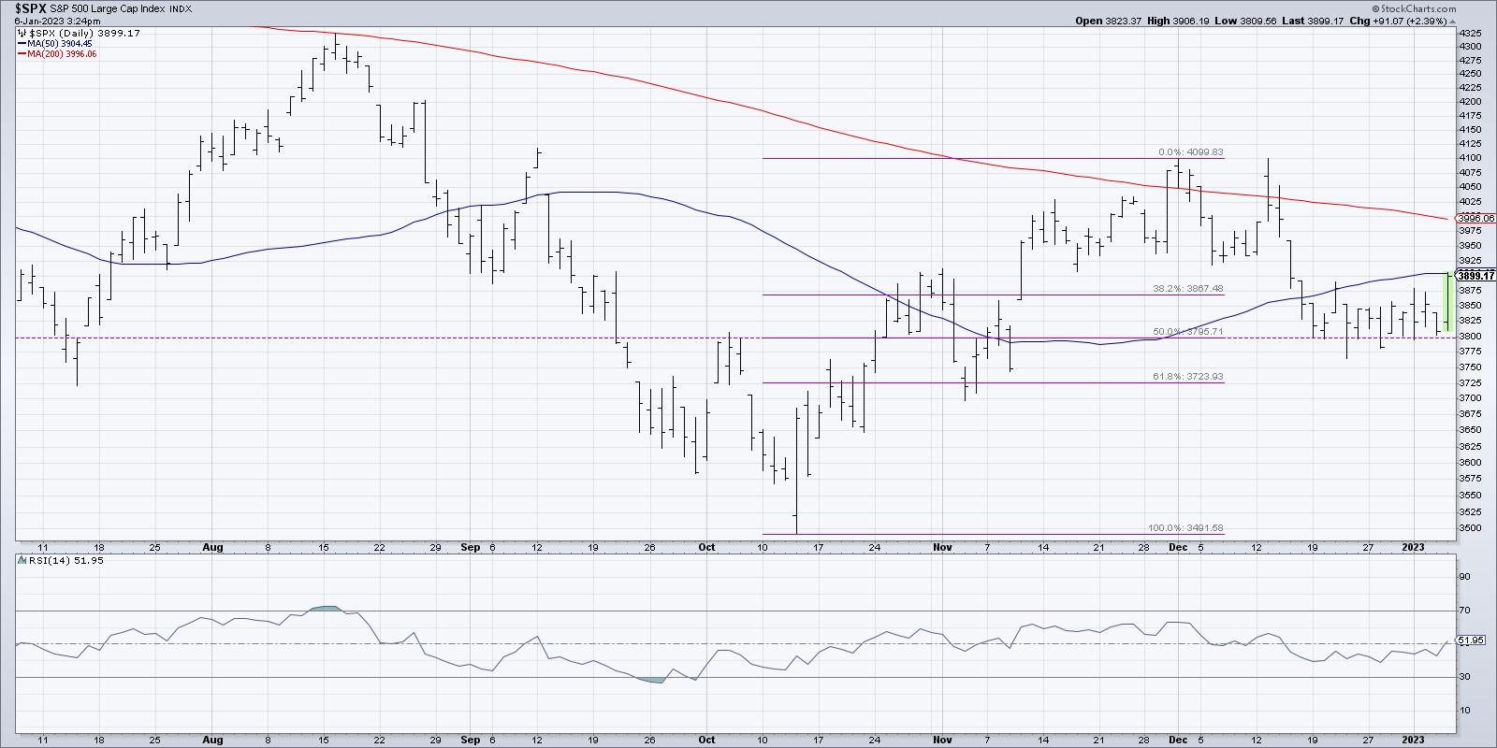
Task: Click the red 3996.06 axis tag
Action: 1476,219
